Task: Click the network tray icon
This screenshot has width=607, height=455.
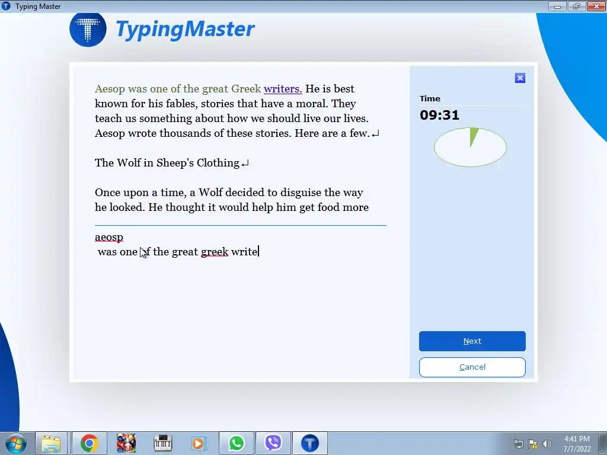Action: pos(518,444)
